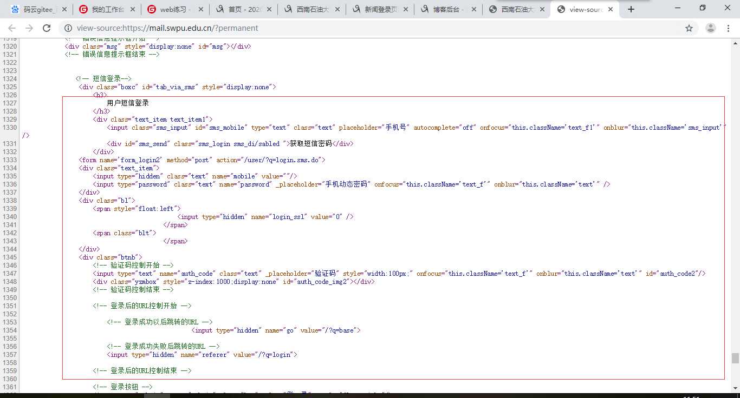Switch to the 新闻登录页 tab

[380, 9]
